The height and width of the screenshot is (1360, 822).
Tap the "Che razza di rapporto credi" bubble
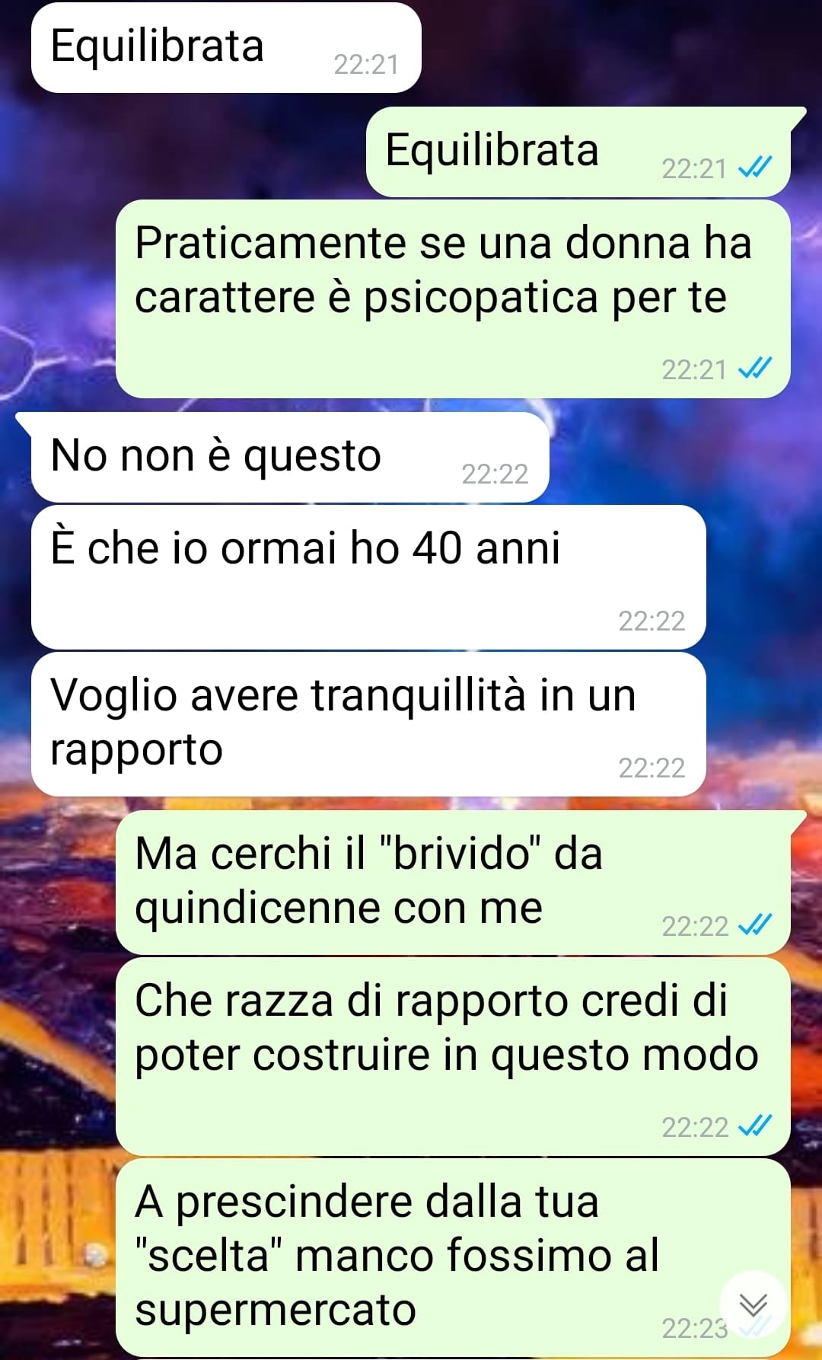[453, 1056]
